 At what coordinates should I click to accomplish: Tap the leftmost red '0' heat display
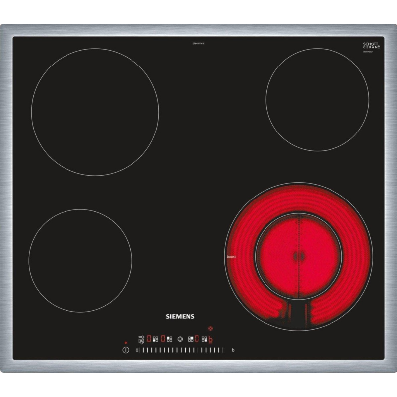(149, 339)
